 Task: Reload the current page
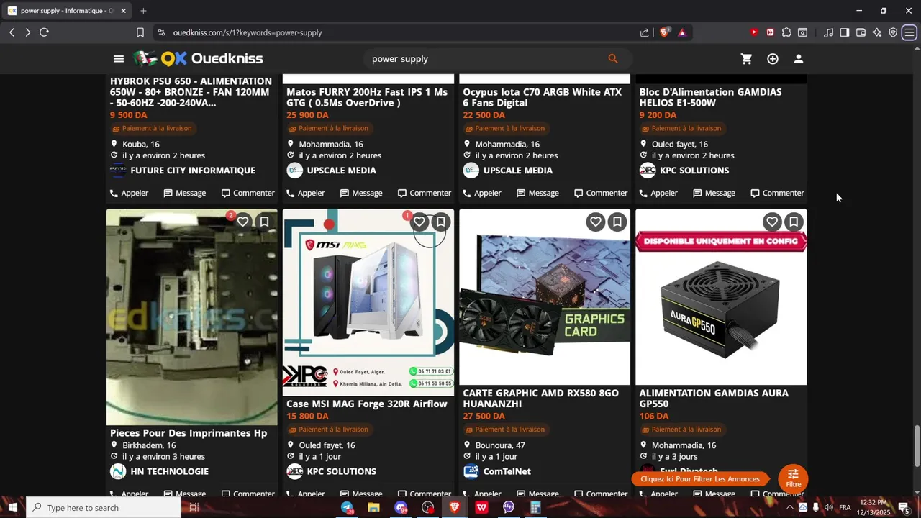[x=44, y=32]
